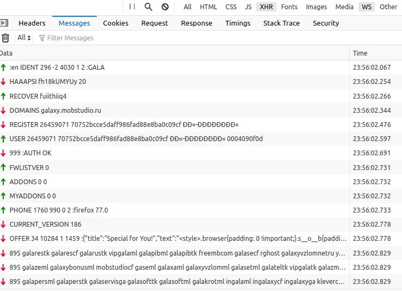Open the All messages type dropdown
402x291 pixels.
coord(24,38)
